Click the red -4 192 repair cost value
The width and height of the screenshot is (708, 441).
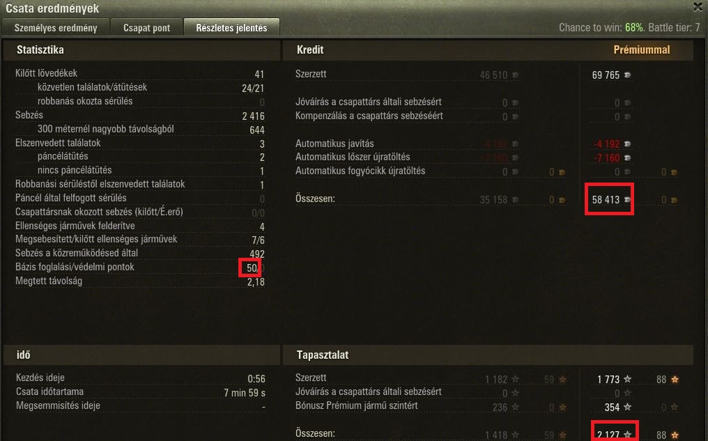[606, 144]
